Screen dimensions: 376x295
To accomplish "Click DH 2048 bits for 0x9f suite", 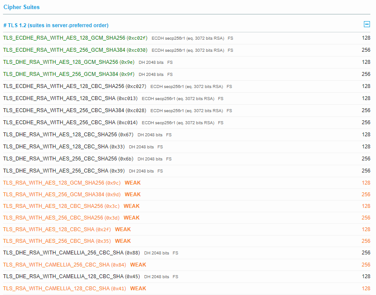I will click(151, 75).
